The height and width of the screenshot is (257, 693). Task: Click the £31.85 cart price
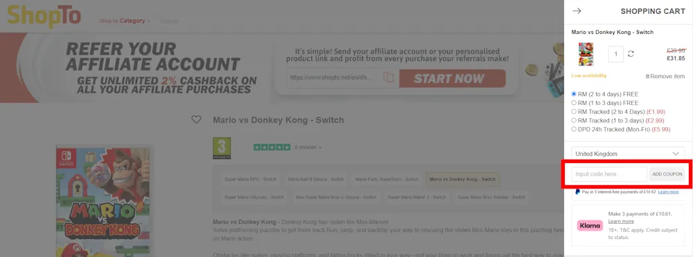point(676,58)
